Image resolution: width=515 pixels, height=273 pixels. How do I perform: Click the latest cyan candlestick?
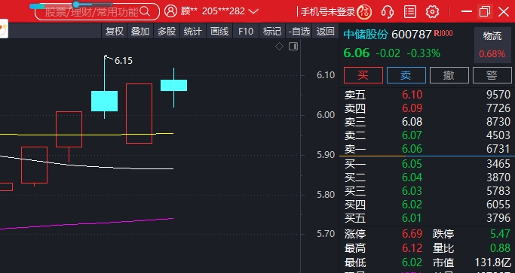click(173, 85)
